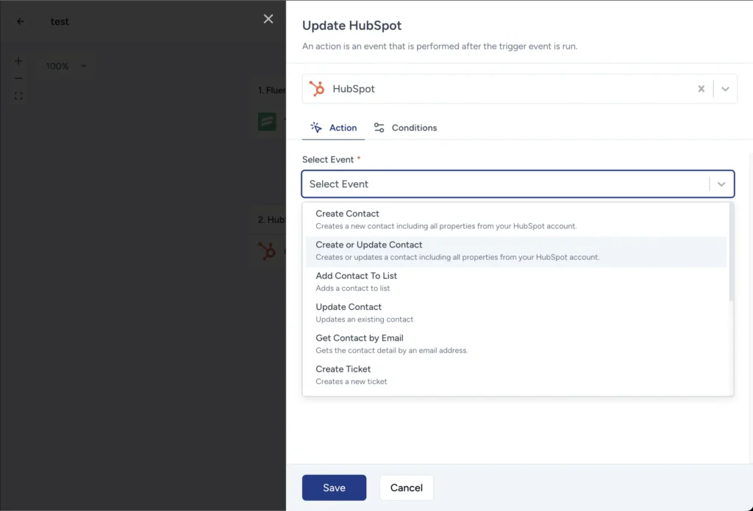Open the 100% zoom level dropdown
The height and width of the screenshot is (511, 753).
[x=65, y=66]
